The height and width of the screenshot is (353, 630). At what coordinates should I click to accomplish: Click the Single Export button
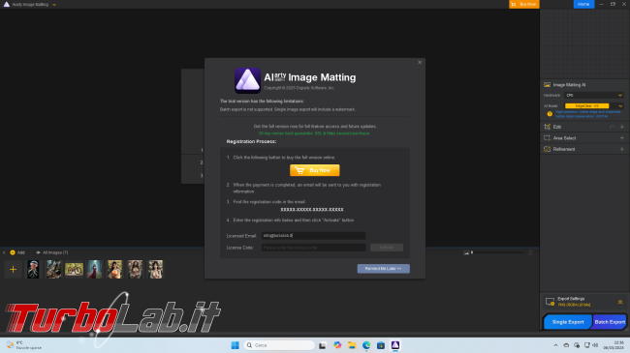click(x=568, y=322)
